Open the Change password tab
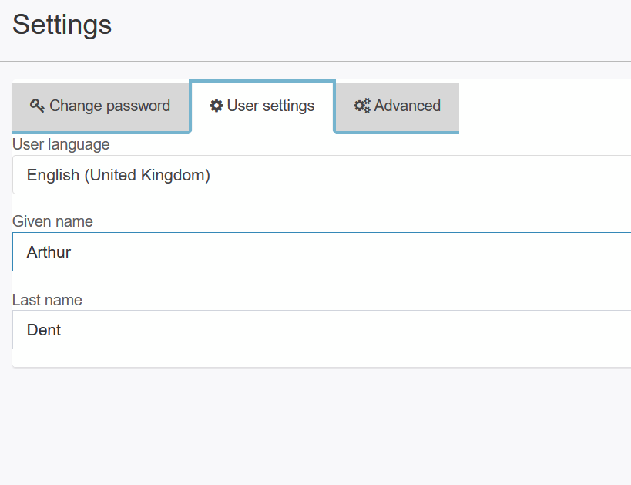This screenshot has height=485, width=631. 101,107
